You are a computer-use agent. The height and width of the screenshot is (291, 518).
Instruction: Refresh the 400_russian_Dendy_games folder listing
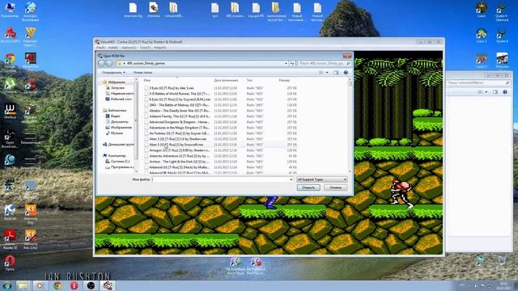click(x=292, y=63)
